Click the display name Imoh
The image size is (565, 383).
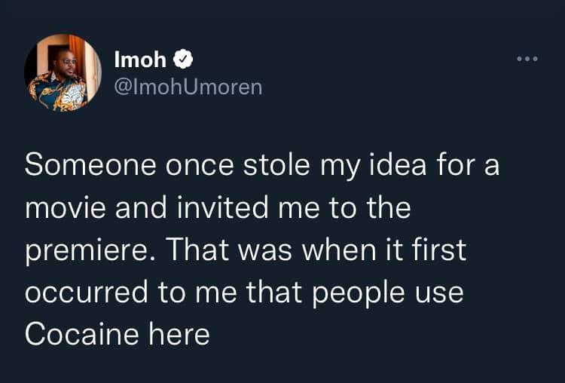click(x=140, y=59)
